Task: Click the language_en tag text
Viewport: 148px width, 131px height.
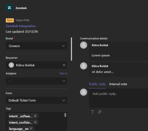Action: click(x=19, y=129)
